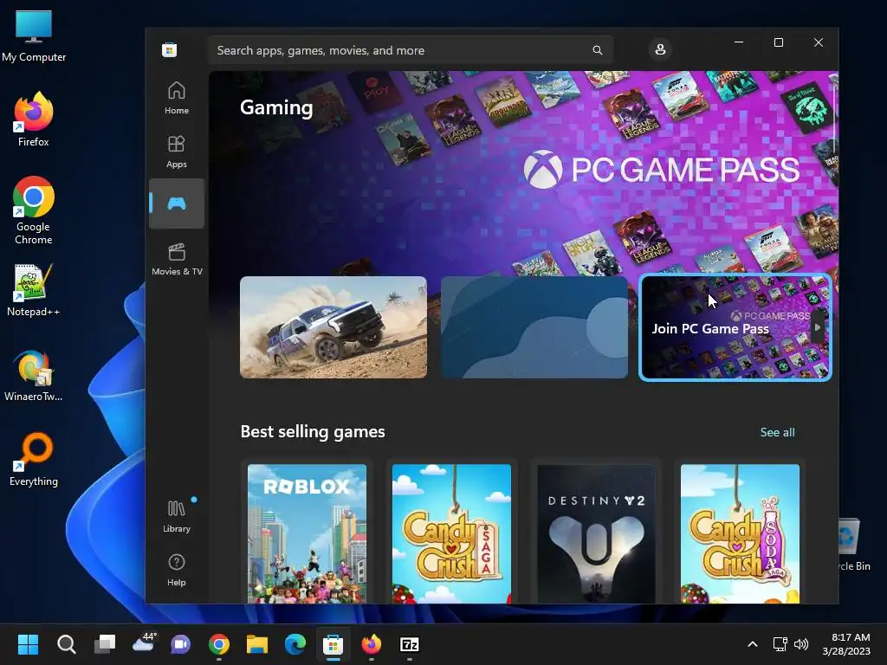887x665 pixels.
Task: Open the Library in the sidebar
Action: tap(177, 516)
